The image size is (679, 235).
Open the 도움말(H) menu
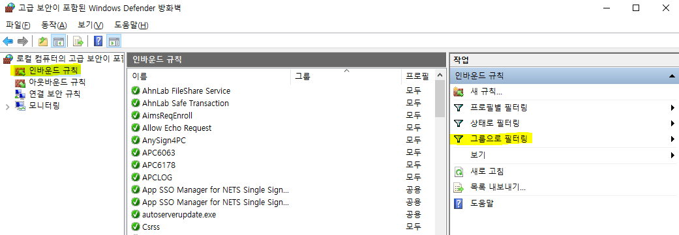pyautogui.click(x=131, y=25)
